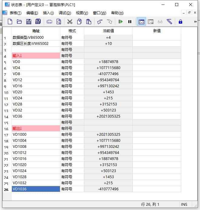Click the 新值 column header

coord(157,31)
